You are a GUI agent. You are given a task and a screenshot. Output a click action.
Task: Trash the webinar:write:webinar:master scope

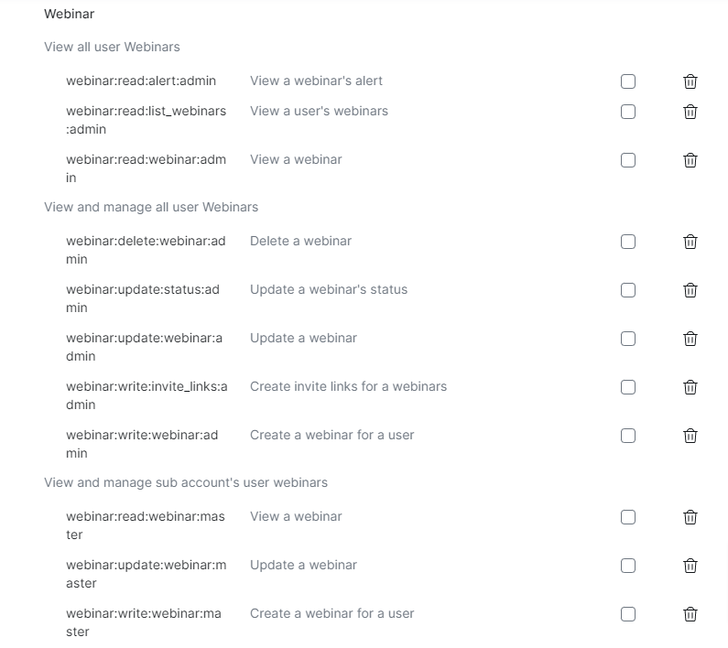[x=690, y=614]
